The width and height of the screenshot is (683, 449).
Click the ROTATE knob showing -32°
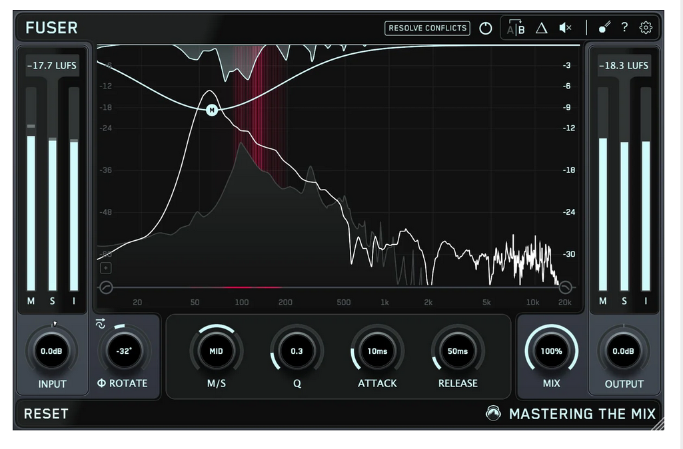pos(124,351)
